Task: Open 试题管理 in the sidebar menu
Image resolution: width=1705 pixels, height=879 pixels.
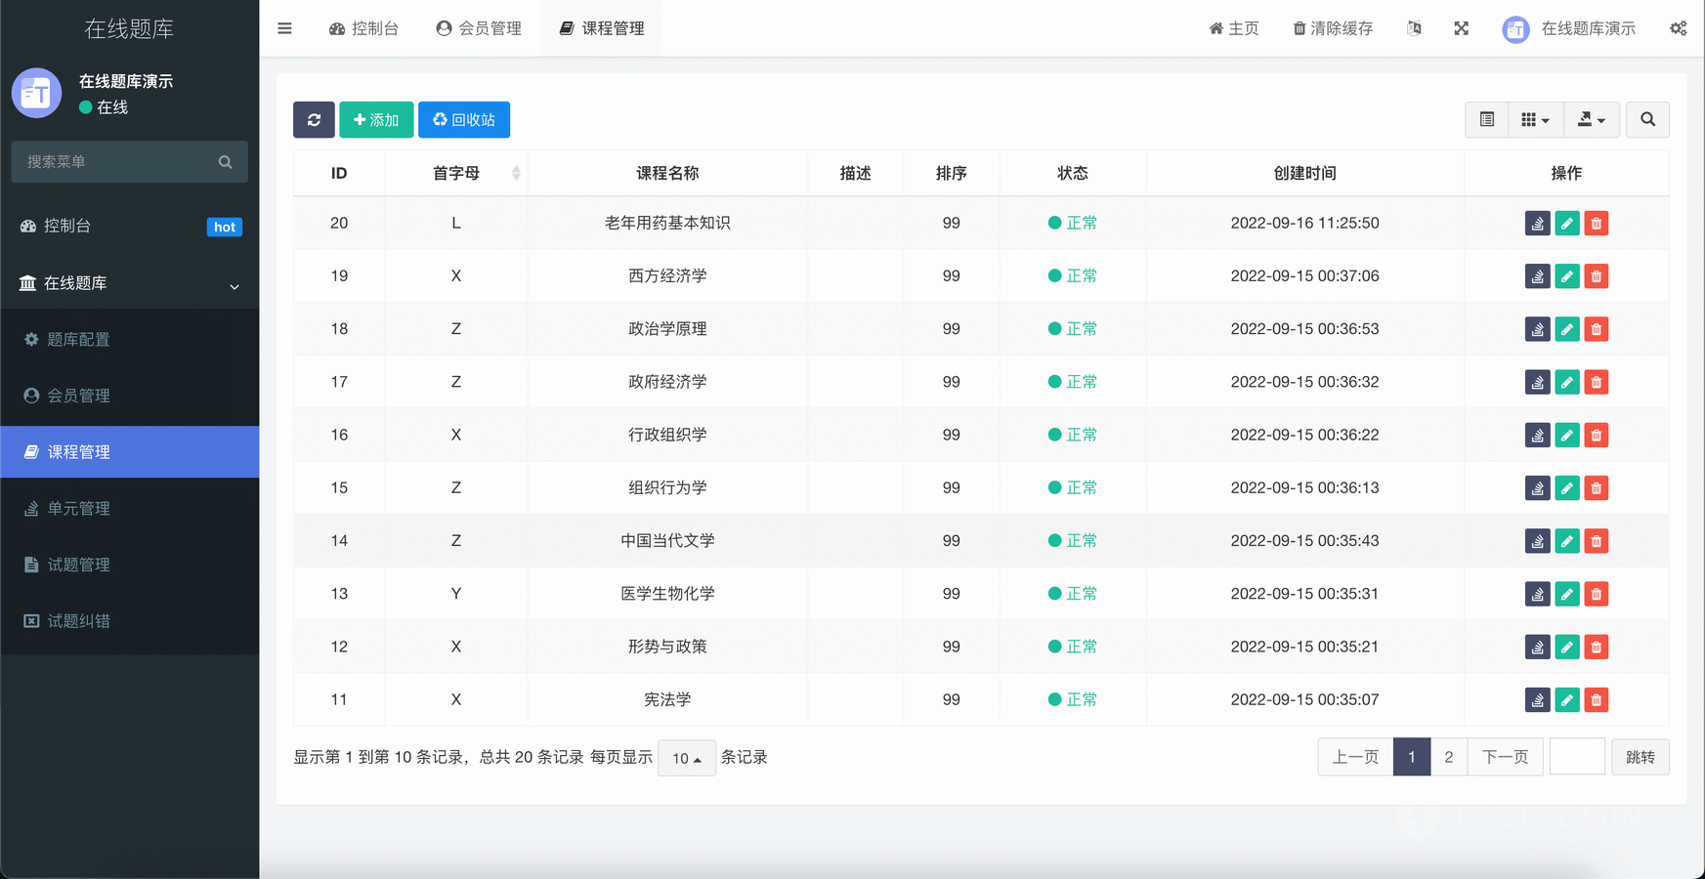Action: [78, 565]
